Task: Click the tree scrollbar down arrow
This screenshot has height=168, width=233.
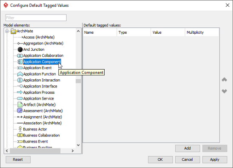Action: click(x=78, y=145)
